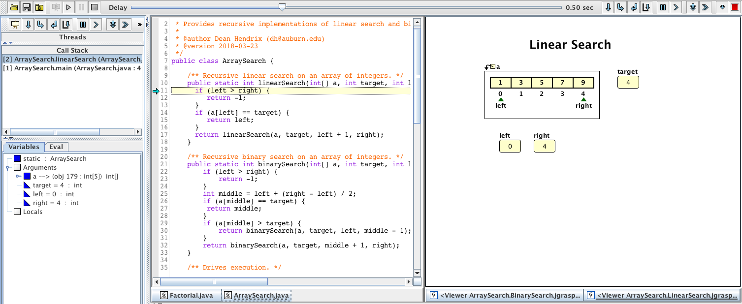The width and height of the screenshot is (742, 304).
Task: Step in using the toolbar beside 0.50 sec
Action: 621,7
